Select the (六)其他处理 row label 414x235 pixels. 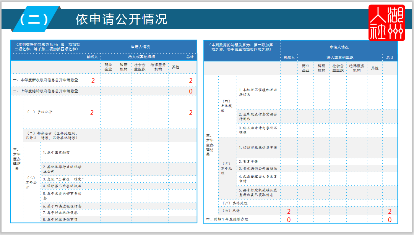click(235, 203)
